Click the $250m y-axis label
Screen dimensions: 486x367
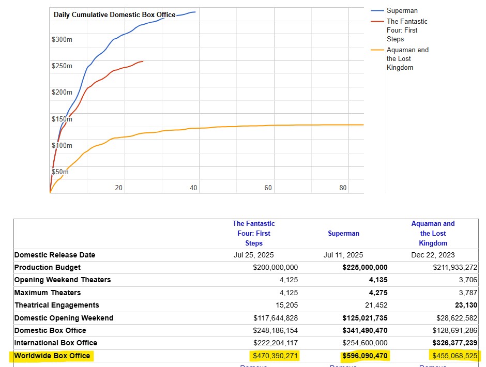coord(62,66)
